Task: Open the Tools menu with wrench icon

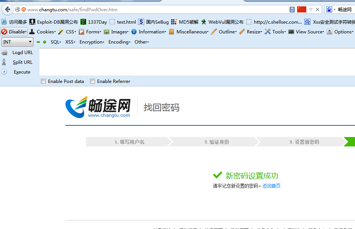Action: (x=275, y=32)
